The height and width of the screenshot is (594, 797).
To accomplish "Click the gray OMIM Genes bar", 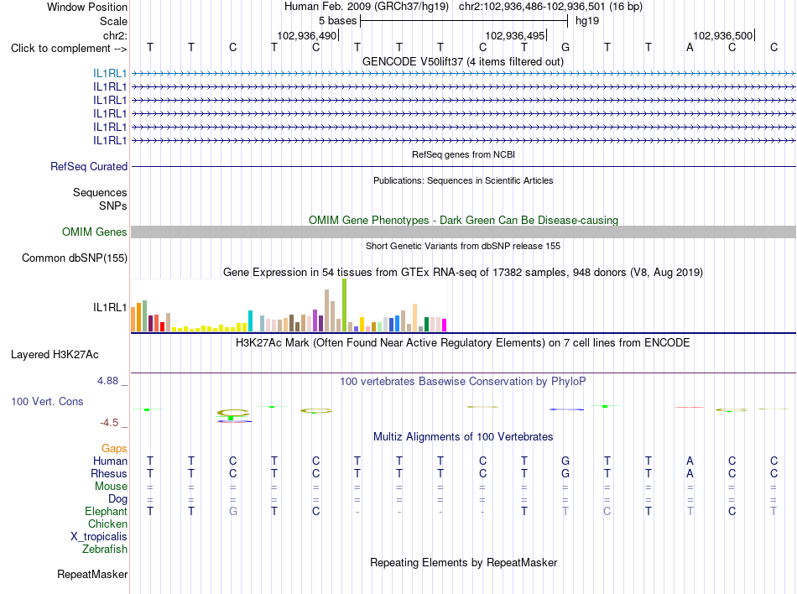I will point(463,232).
